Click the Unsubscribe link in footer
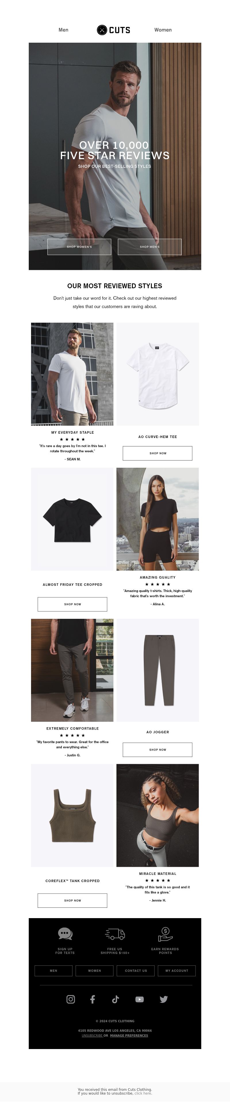 click(x=92, y=1035)
